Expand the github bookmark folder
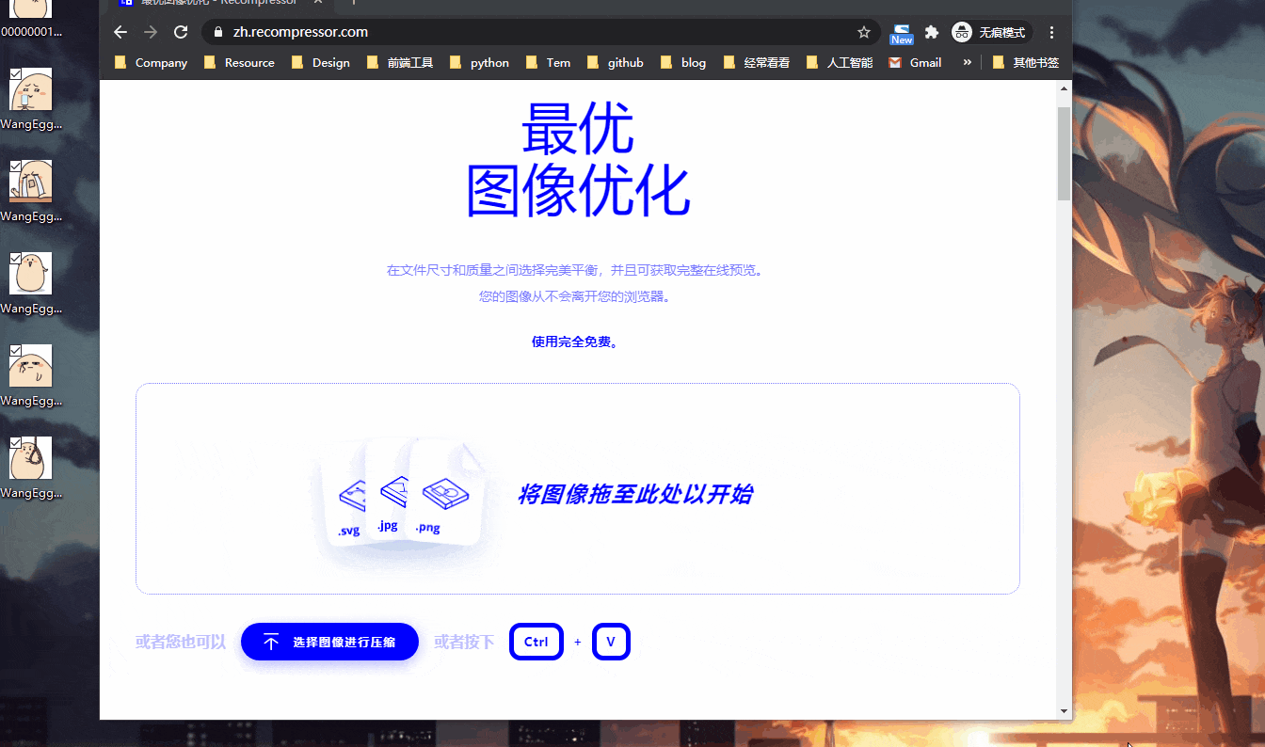 point(616,63)
